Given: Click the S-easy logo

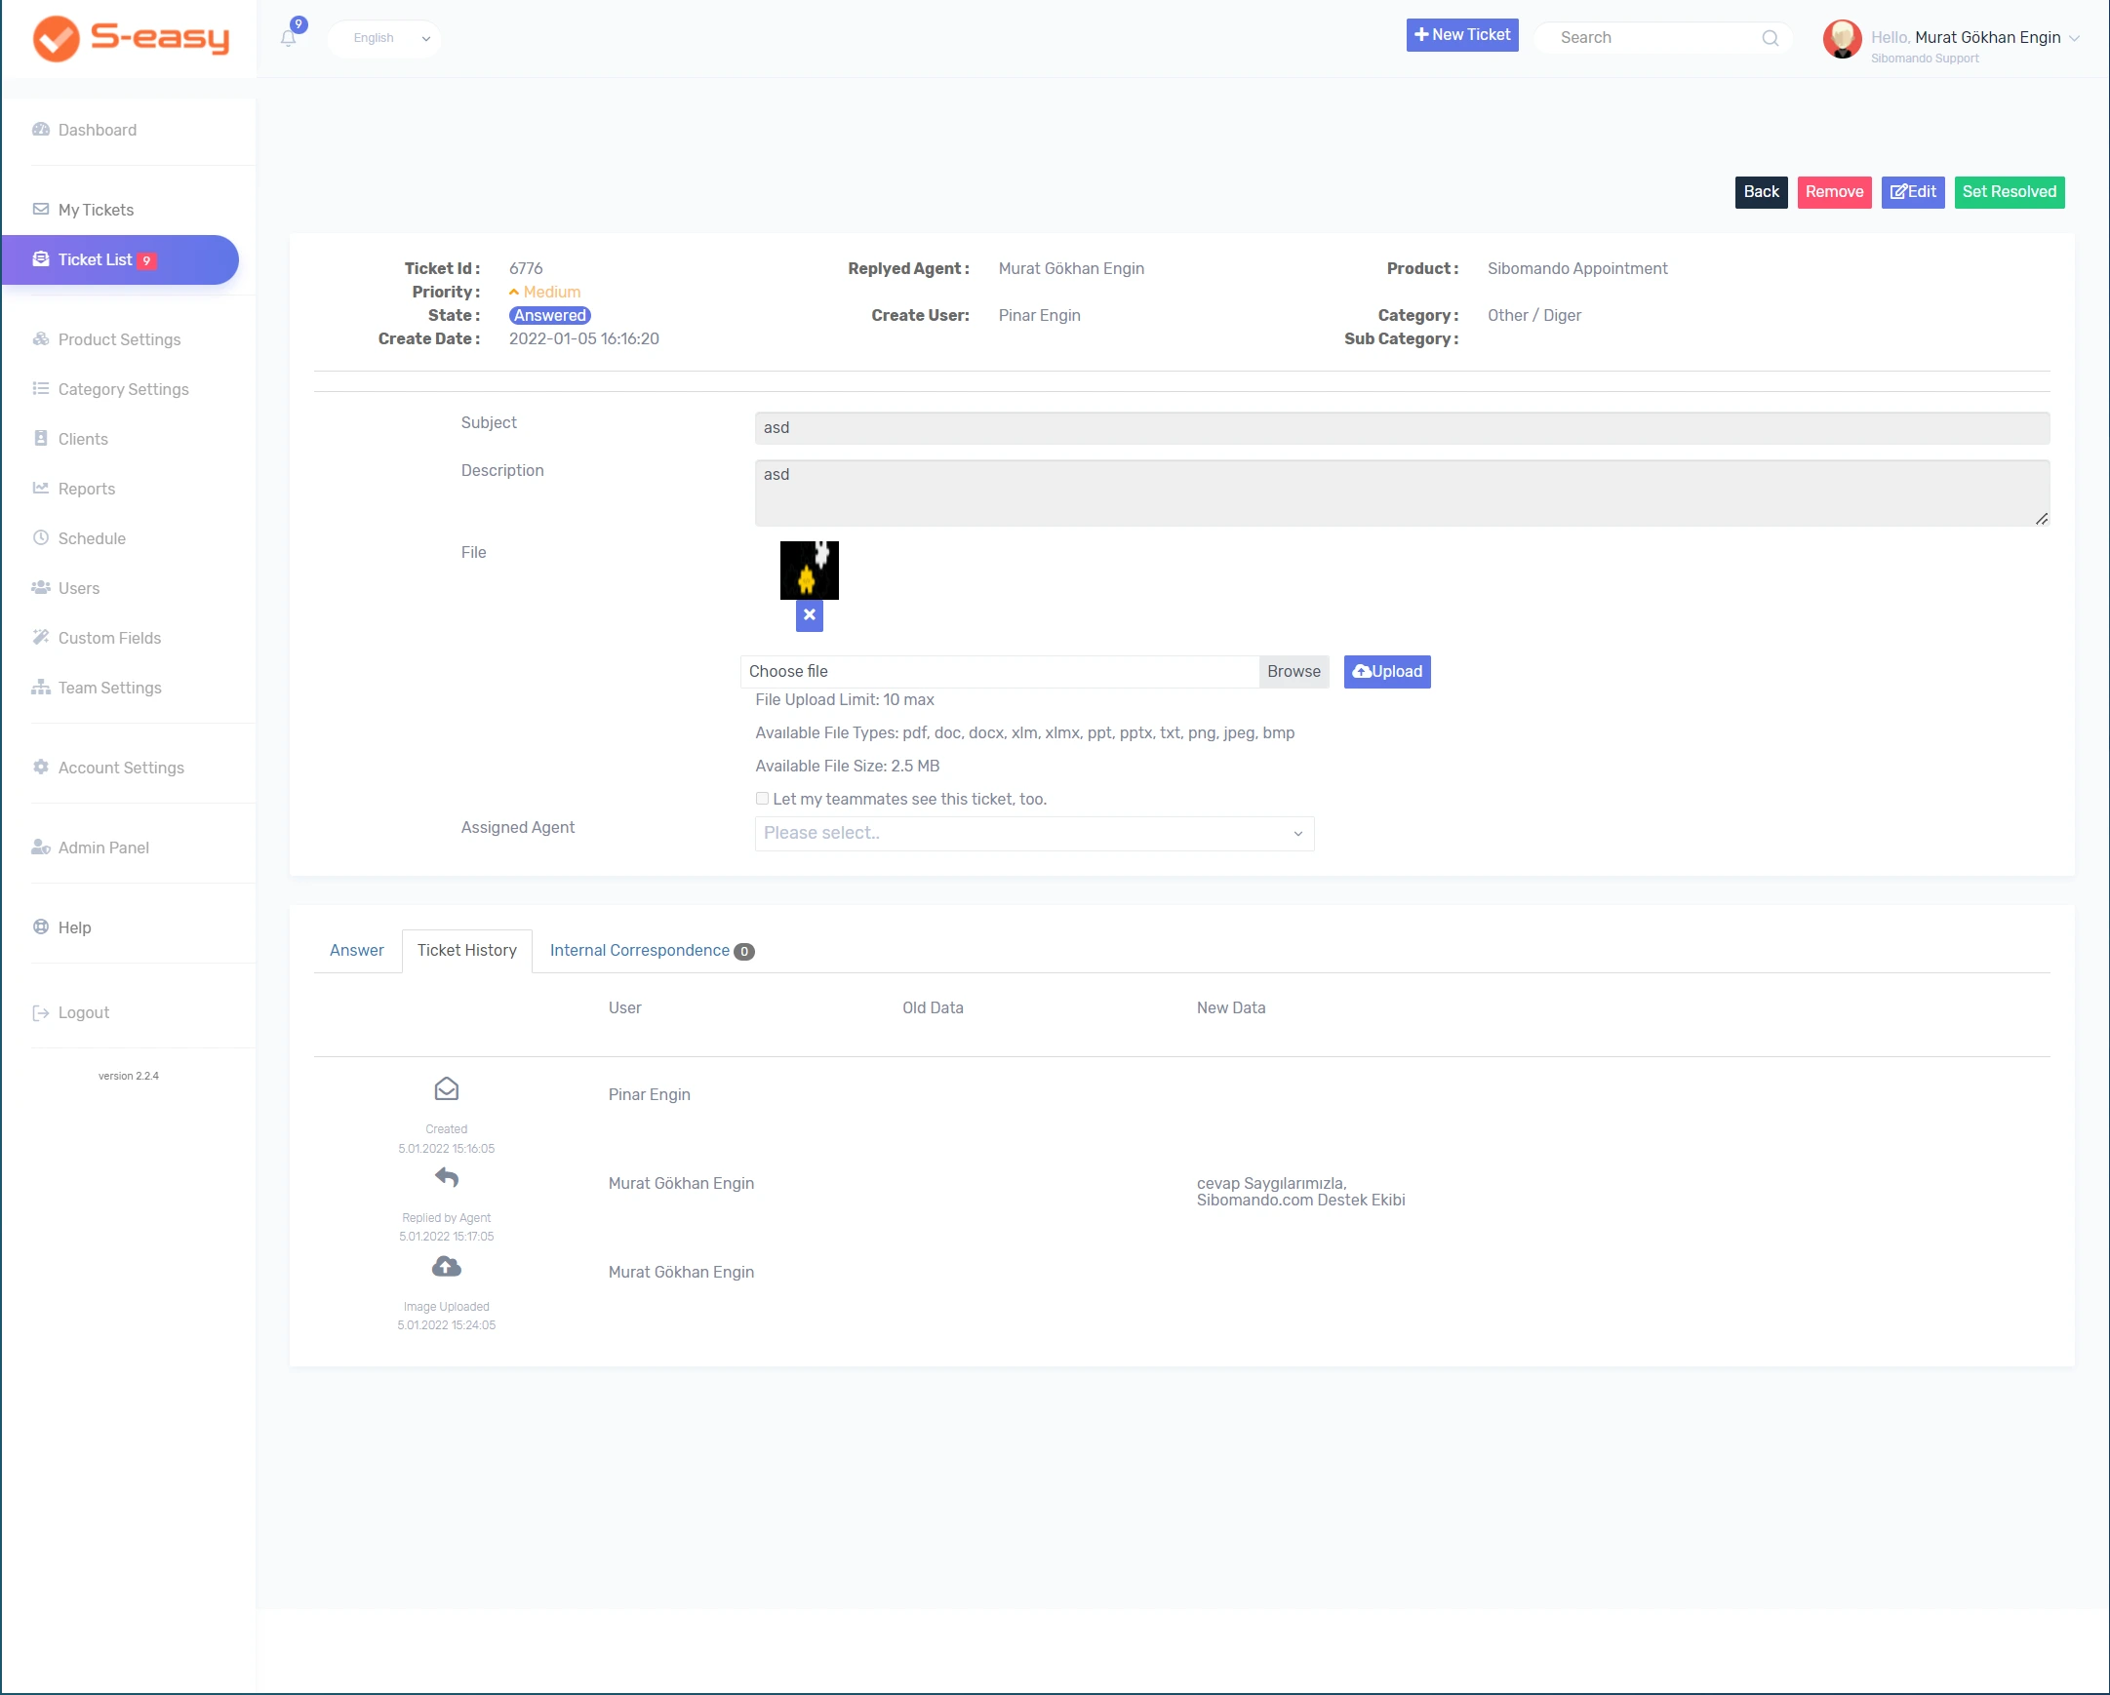Looking at the screenshot, I should (131, 38).
